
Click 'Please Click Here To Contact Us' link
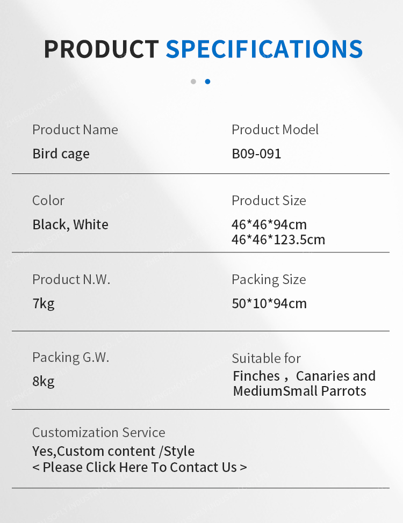click(140, 467)
